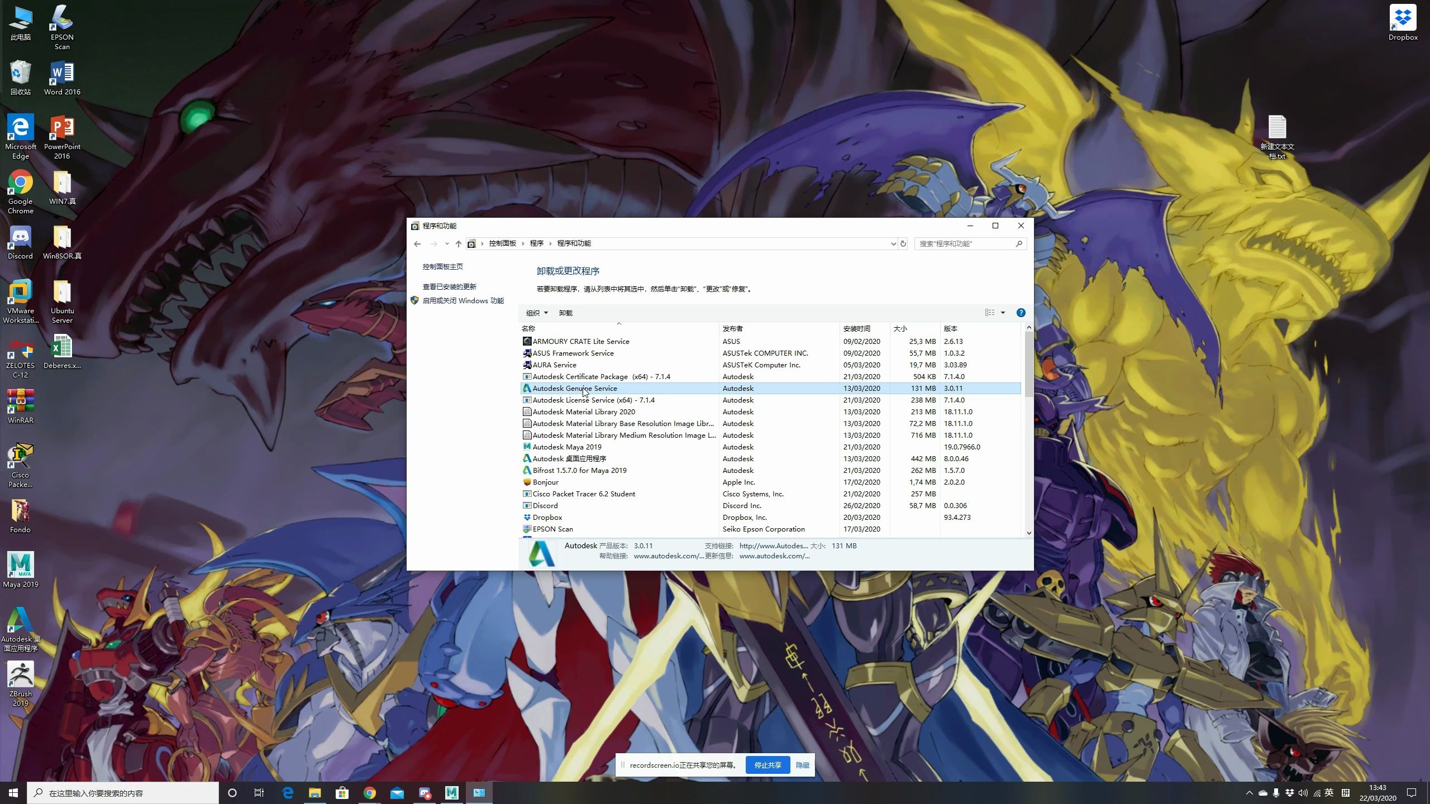This screenshot has height=804, width=1430.
Task: Open help via the blue question mark icon
Action: click(1021, 312)
